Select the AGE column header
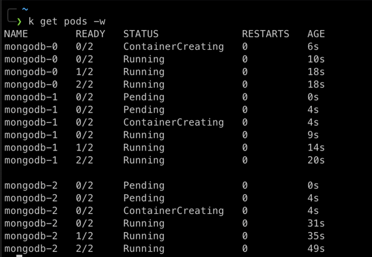This screenshot has width=372, height=257. (x=316, y=34)
